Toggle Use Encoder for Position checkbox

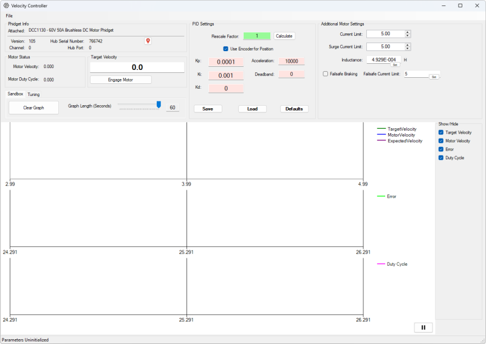point(225,49)
